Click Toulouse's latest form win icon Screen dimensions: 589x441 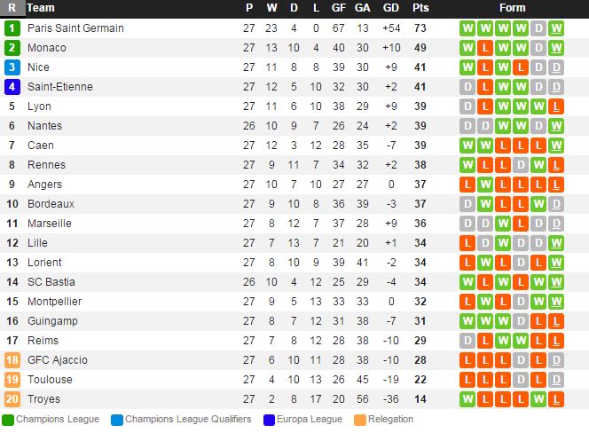coord(556,380)
